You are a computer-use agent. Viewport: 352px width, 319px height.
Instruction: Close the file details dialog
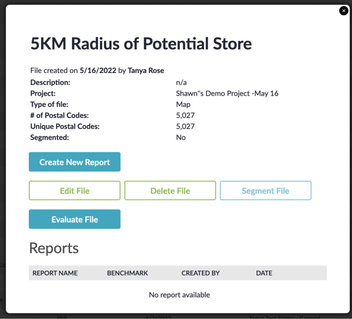click(343, 11)
